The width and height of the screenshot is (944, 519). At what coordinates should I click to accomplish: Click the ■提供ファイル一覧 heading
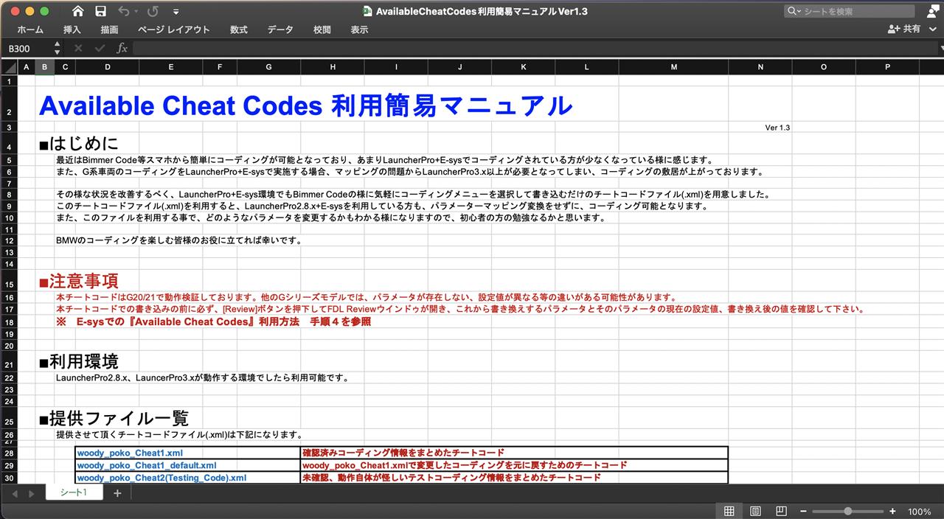[114, 419]
